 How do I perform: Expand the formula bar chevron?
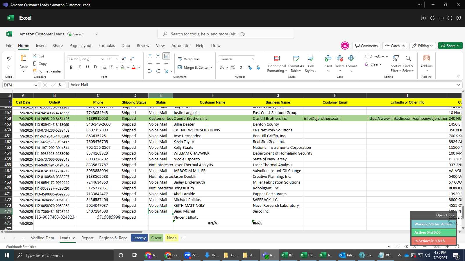tap(458, 85)
